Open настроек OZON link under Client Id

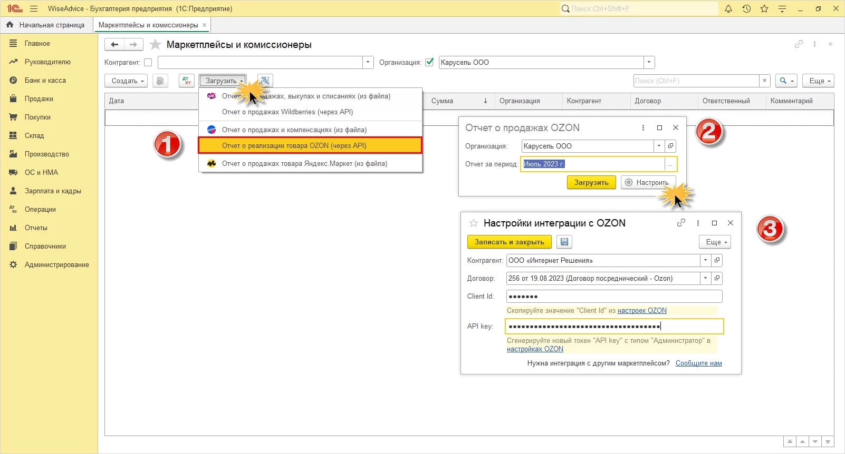tap(642, 311)
